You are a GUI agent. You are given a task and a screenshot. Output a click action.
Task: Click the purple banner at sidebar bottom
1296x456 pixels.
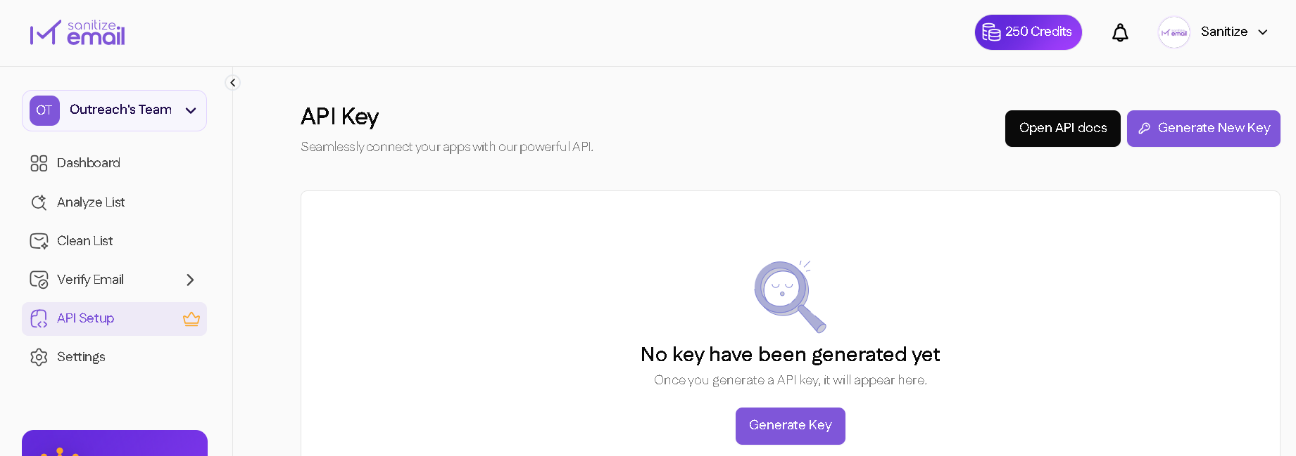pos(115,443)
